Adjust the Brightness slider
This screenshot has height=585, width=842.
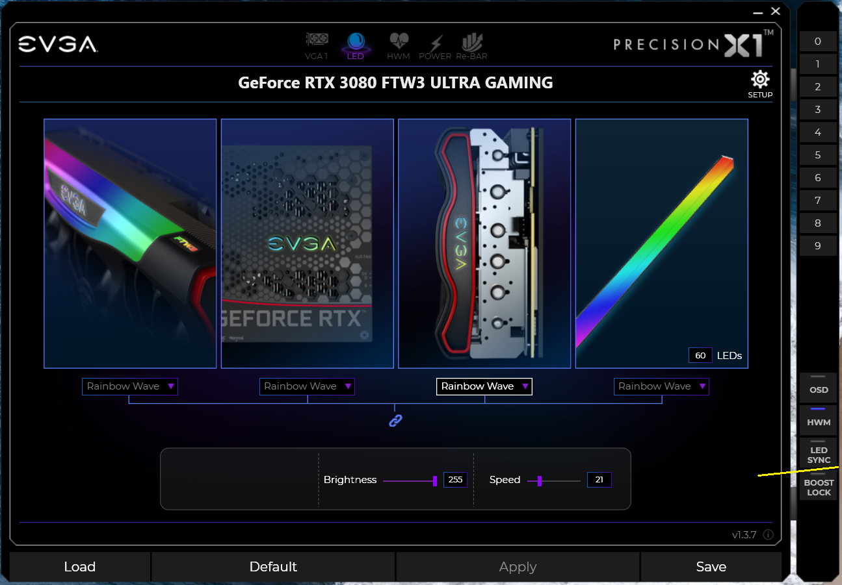pos(410,480)
